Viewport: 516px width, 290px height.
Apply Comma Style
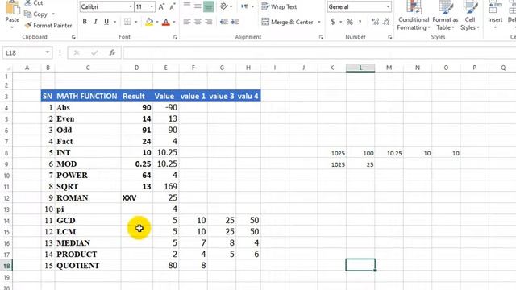click(360, 22)
